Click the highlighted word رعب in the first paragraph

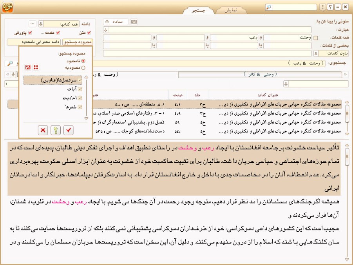(208, 148)
